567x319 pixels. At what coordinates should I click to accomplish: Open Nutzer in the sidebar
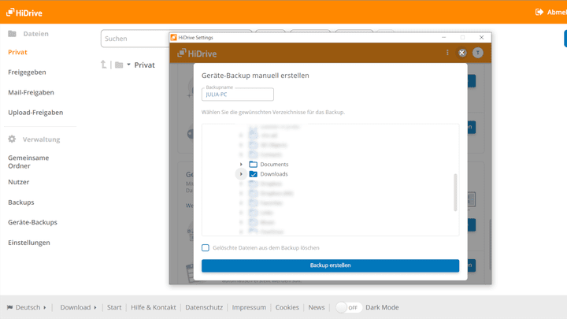[x=19, y=182]
